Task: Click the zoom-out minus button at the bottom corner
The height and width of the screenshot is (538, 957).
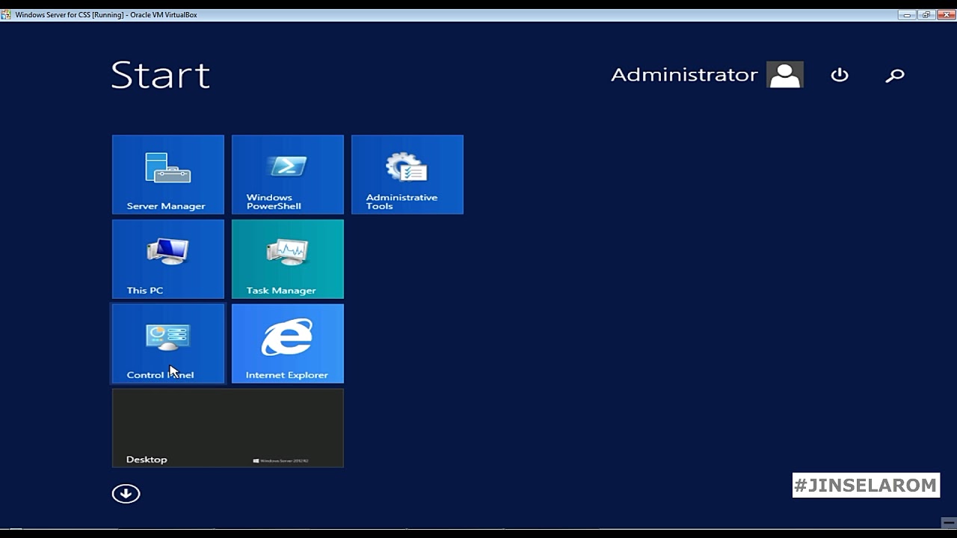Action: tap(947, 522)
